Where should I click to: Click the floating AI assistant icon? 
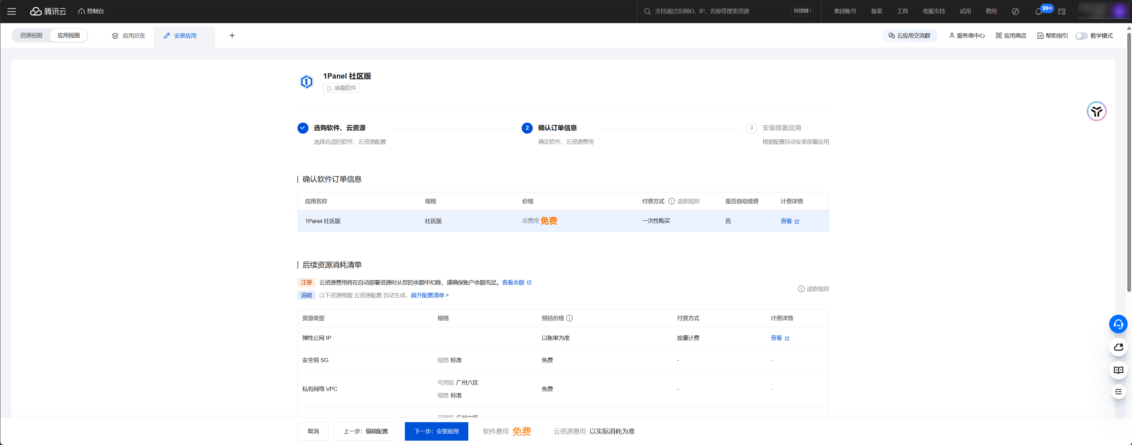[1096, 111]
